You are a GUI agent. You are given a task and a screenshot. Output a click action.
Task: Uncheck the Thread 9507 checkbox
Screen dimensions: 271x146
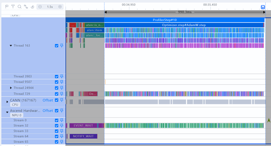click(x=57, y=82)
